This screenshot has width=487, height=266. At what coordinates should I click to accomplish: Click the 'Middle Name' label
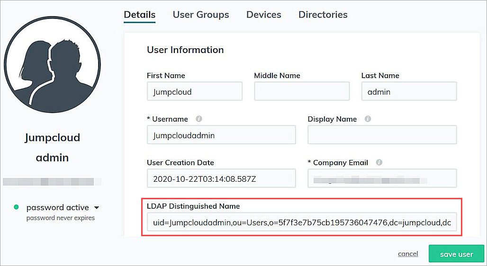tap(277, 75)
